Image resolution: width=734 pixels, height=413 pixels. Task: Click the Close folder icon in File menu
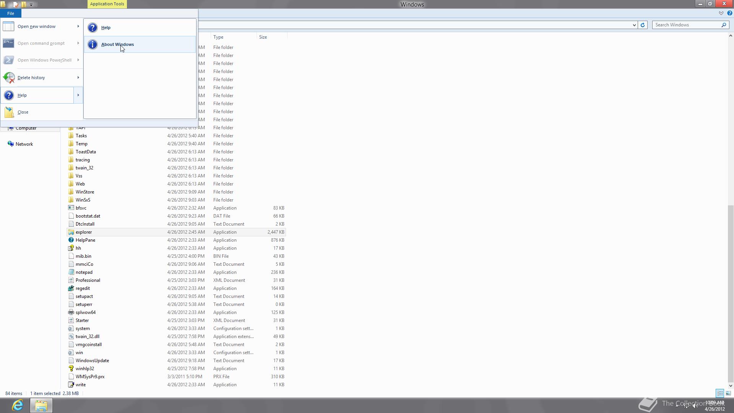click(x=9, y=112)
